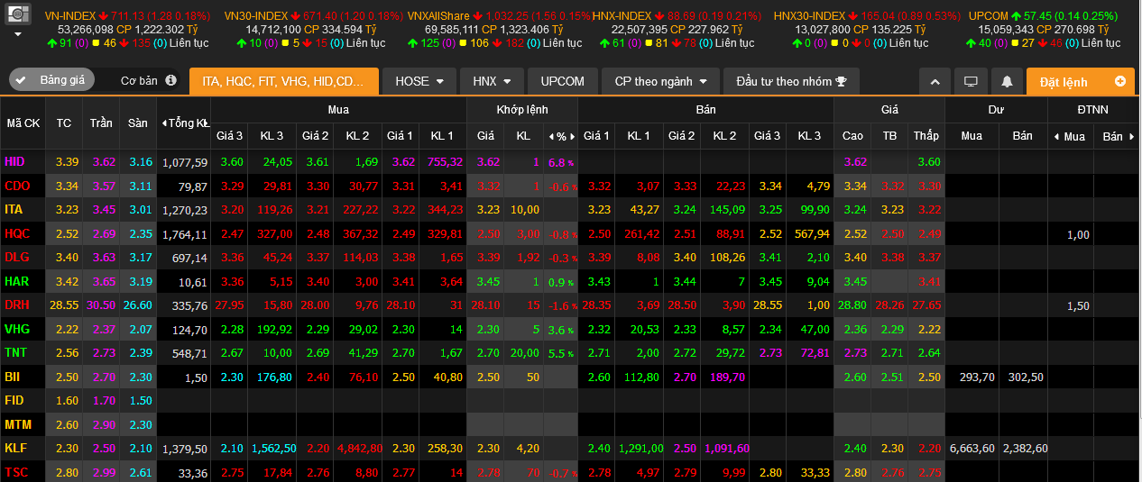Open the CP theo ngành dropdown

[x=660, y=81]
